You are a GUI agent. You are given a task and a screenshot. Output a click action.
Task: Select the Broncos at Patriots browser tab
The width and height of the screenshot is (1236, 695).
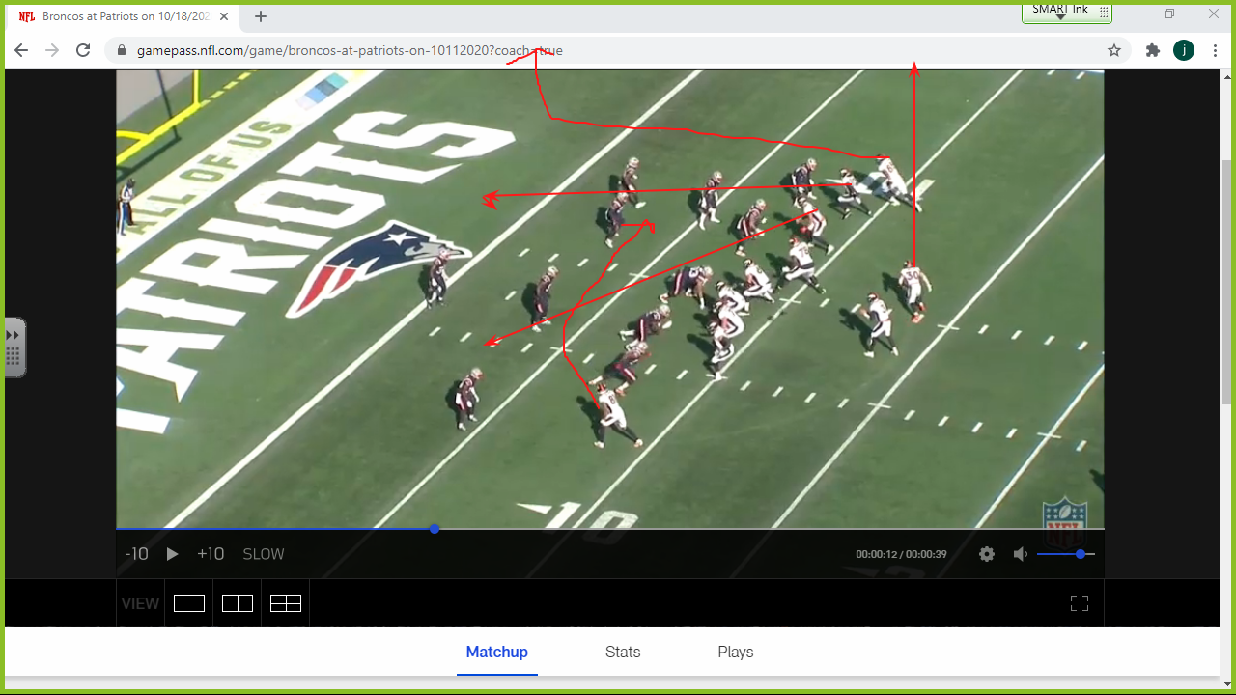[124, 16]
